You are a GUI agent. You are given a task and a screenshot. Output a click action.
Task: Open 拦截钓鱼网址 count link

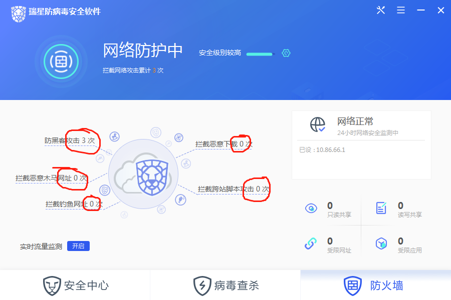click(x=74, y=204)
